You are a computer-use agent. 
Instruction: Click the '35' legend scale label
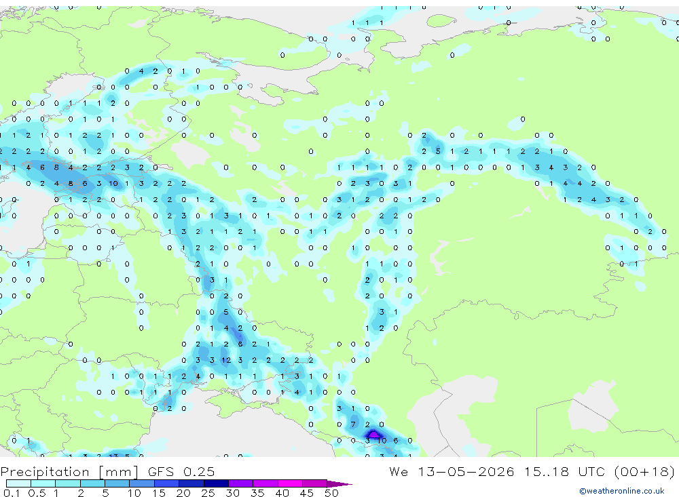(x=257, y=493)
